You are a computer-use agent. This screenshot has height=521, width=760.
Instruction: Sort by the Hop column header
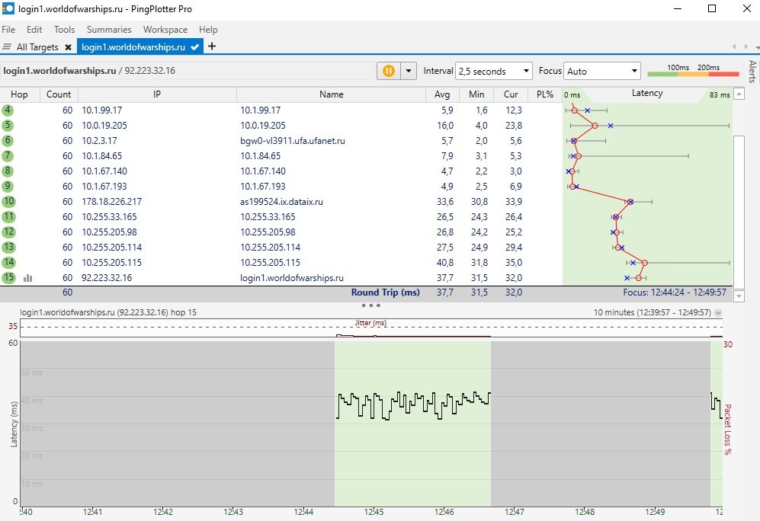(x=19, y=94)
